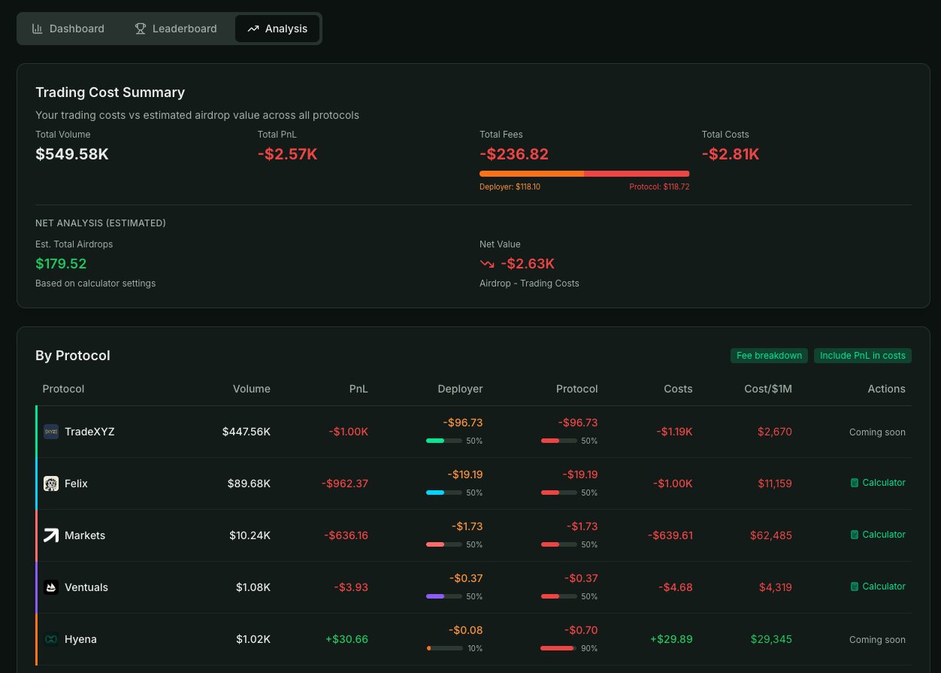This screenshot has height=673, width=941.
Task: Click the Hyena protocol 90% fee bar
Action: [558, 648]
